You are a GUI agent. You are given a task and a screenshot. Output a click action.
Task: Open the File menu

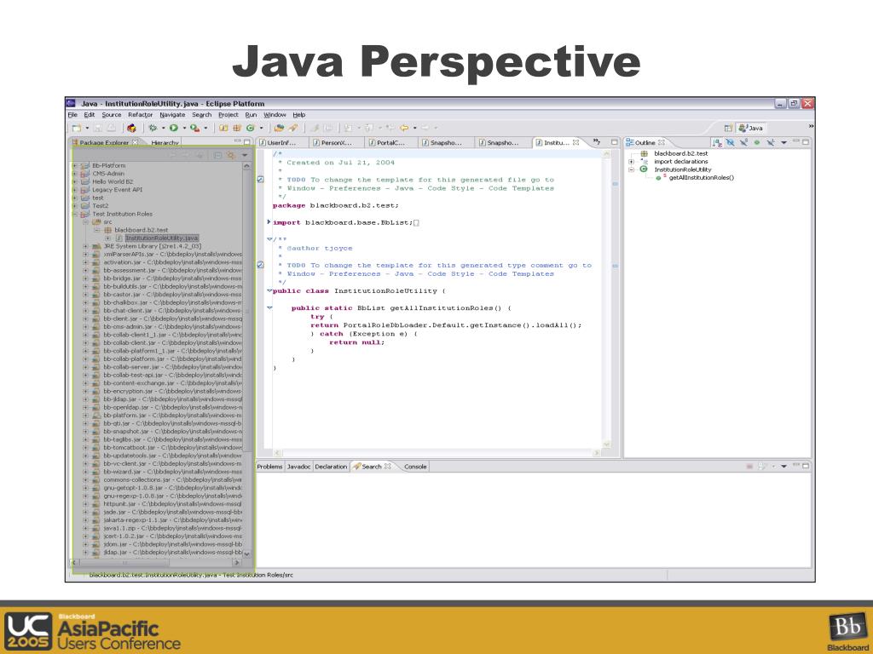72,115
